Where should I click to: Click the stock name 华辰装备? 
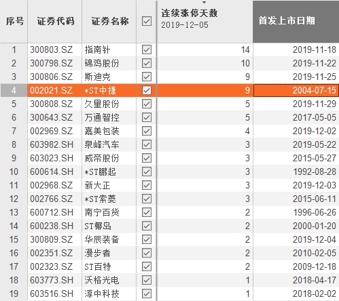point(102,239)
